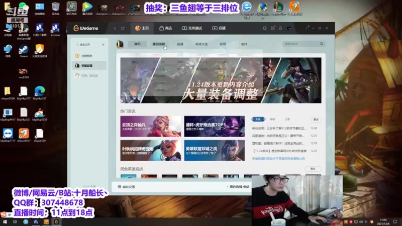This screenshot has height=226, width=402.
Task: Open the 主页 home tab
Action: [142, 28]
